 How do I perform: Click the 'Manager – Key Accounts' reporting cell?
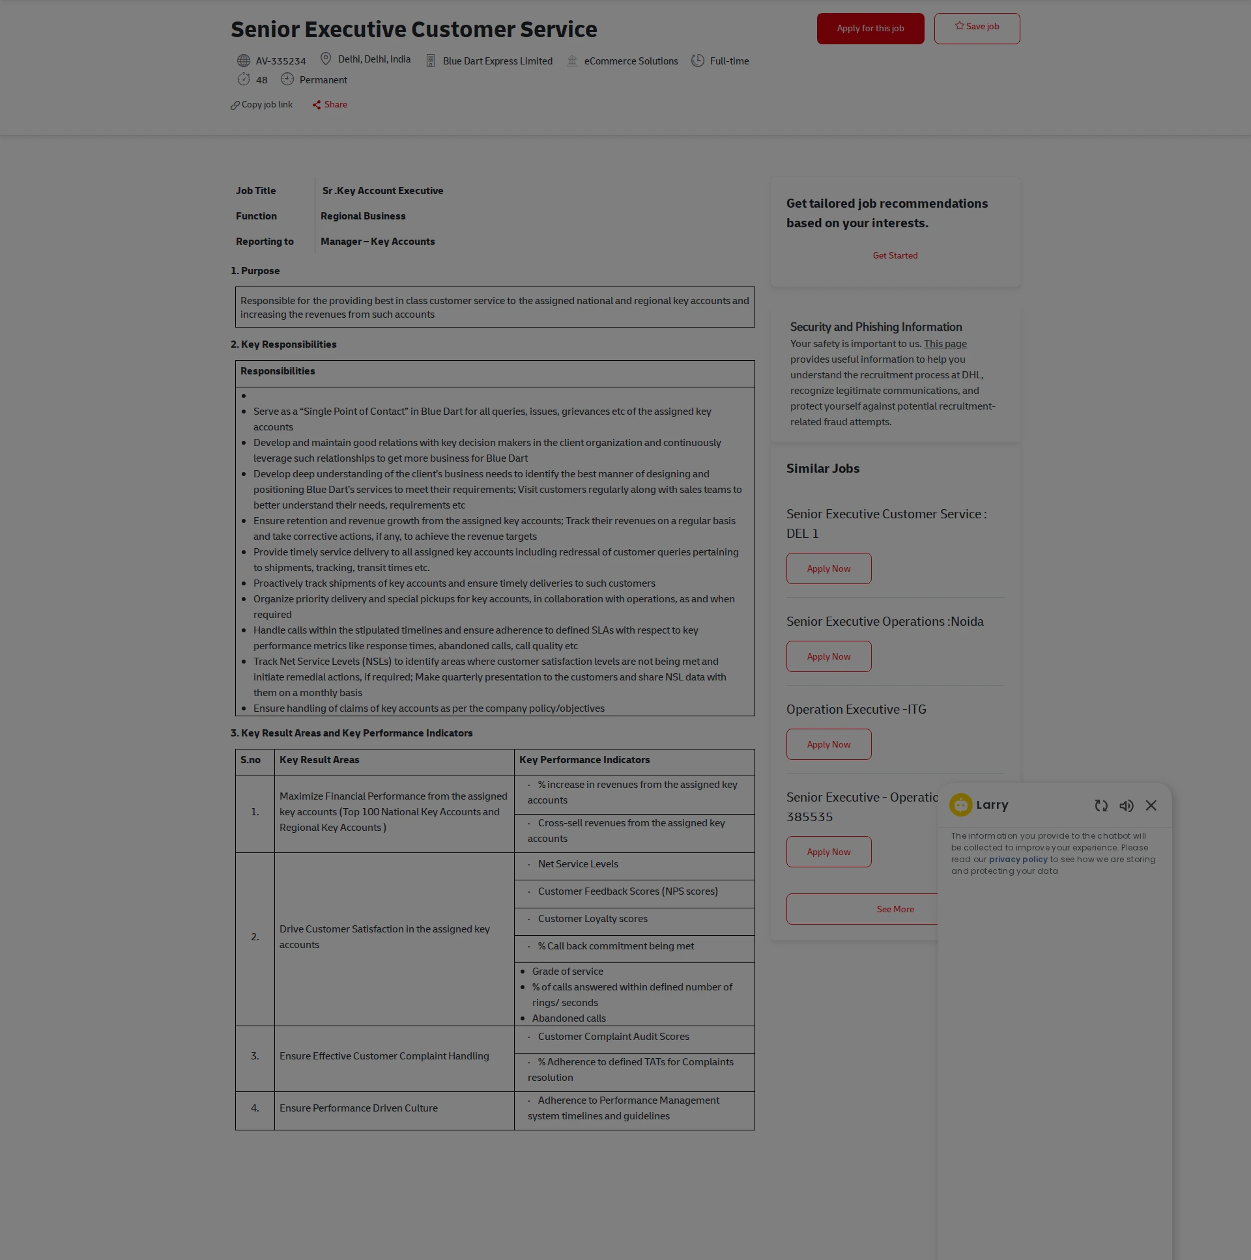[x=377, y=242]
